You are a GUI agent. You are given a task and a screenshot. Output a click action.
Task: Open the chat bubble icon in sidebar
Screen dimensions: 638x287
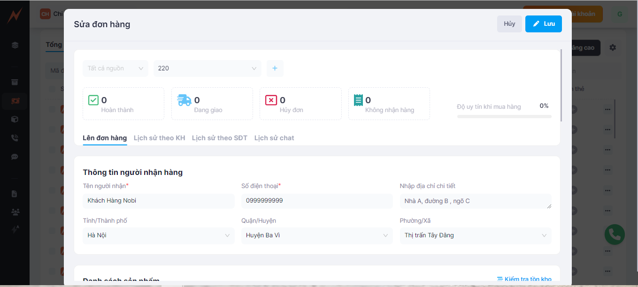15,157
